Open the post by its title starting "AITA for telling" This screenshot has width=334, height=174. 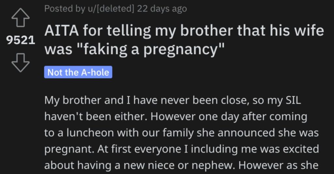coord(184,40)
